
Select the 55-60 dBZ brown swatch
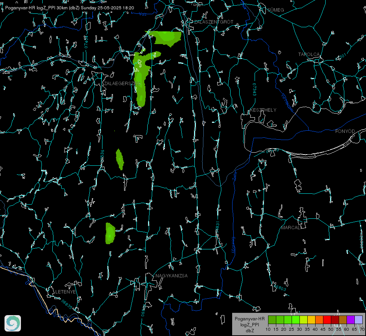[x=343, y=320]
